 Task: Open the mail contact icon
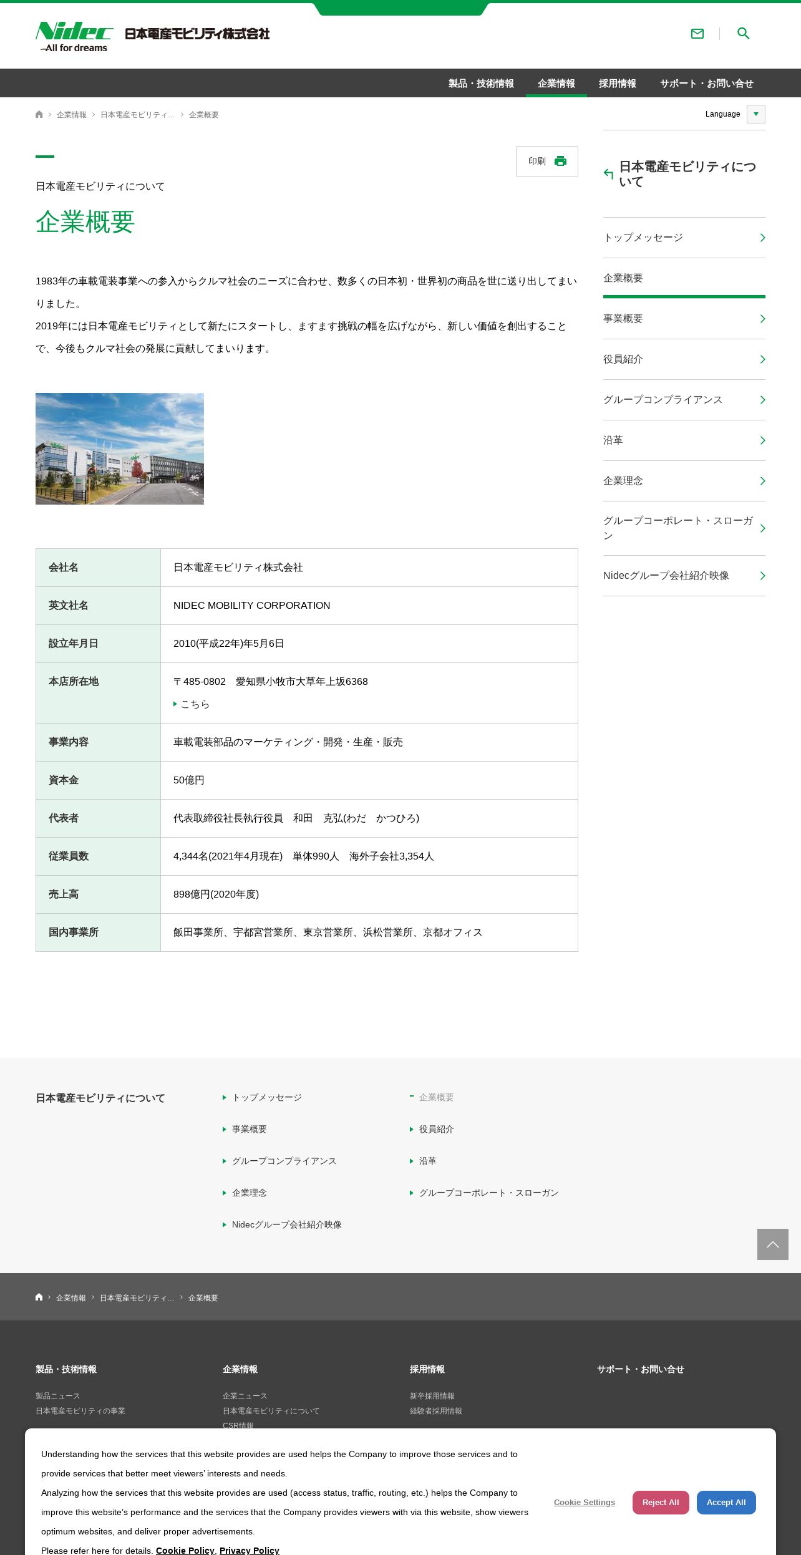tap(697, 34)
